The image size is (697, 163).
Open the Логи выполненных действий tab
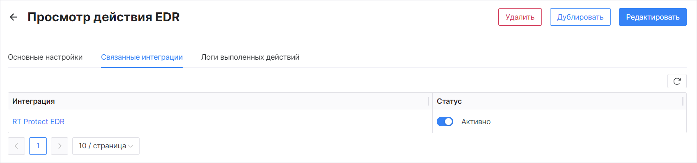pos(250,57)
